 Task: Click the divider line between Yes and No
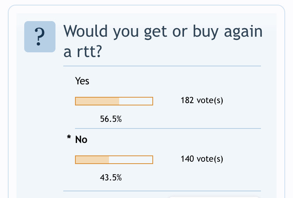point(168,128)
